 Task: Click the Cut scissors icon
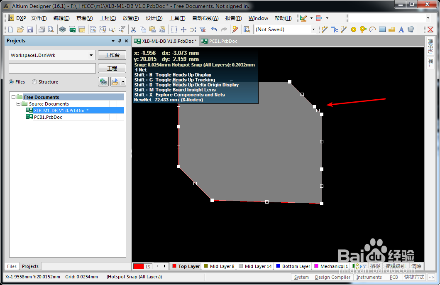pos(133,29)
